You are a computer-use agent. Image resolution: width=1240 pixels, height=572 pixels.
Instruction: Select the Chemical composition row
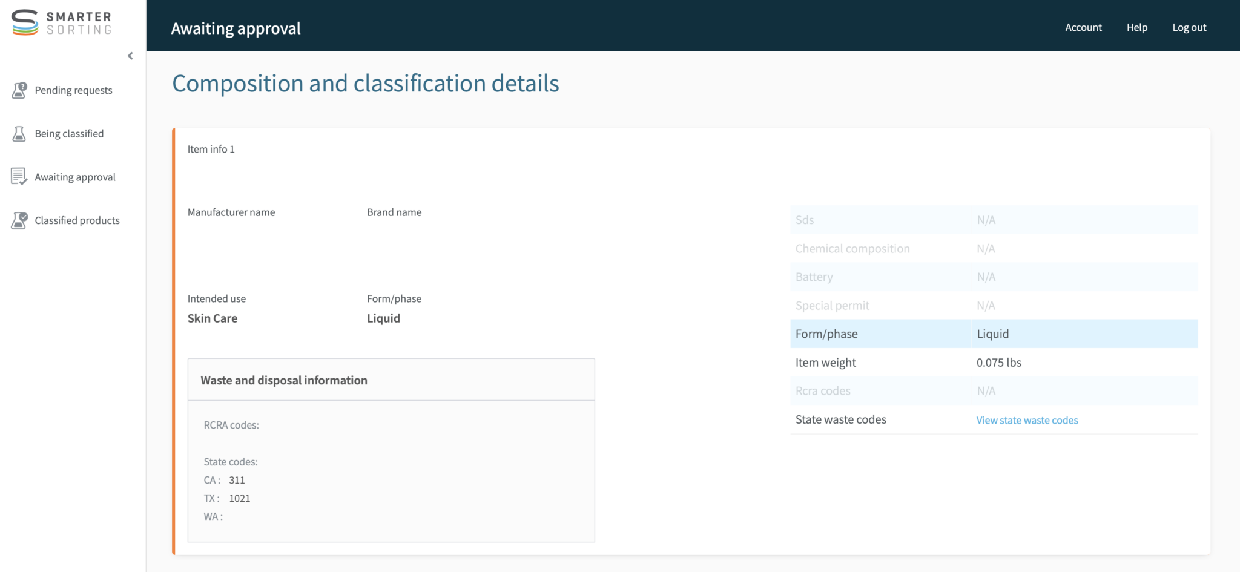tap(993, 249)
